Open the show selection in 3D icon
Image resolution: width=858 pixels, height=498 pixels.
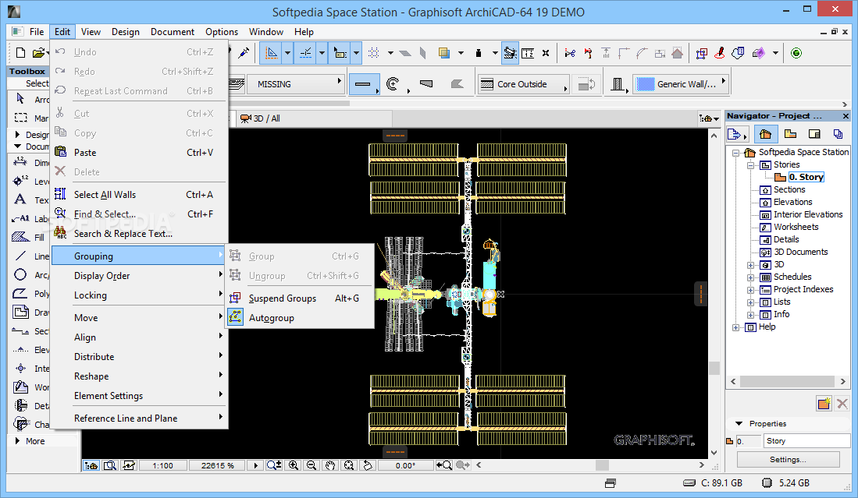[x=702, y=53]
